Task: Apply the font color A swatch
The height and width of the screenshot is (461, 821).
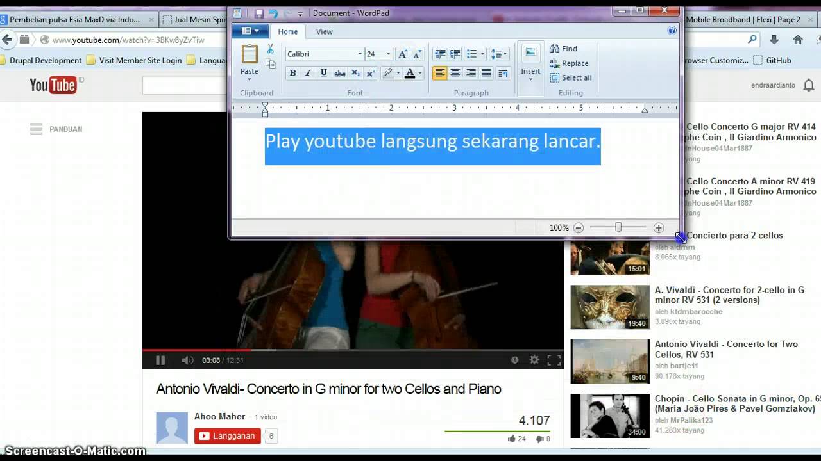Action: pyautogui.click(x=410, y=73)
